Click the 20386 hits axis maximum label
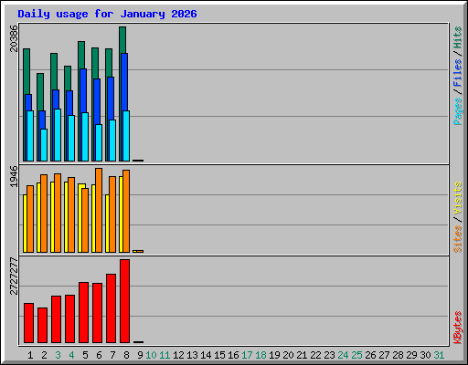 [14, 38]
